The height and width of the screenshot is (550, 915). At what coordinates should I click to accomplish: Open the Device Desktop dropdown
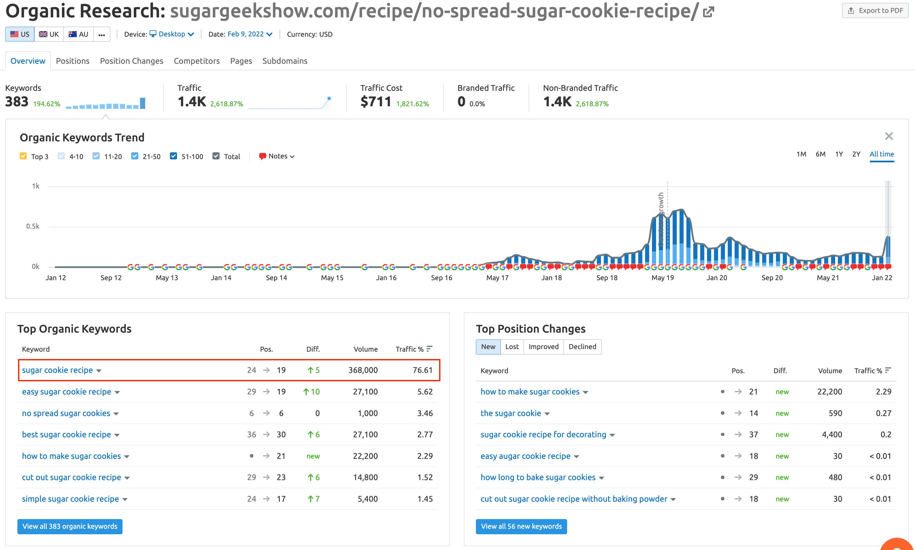point(172,34)
